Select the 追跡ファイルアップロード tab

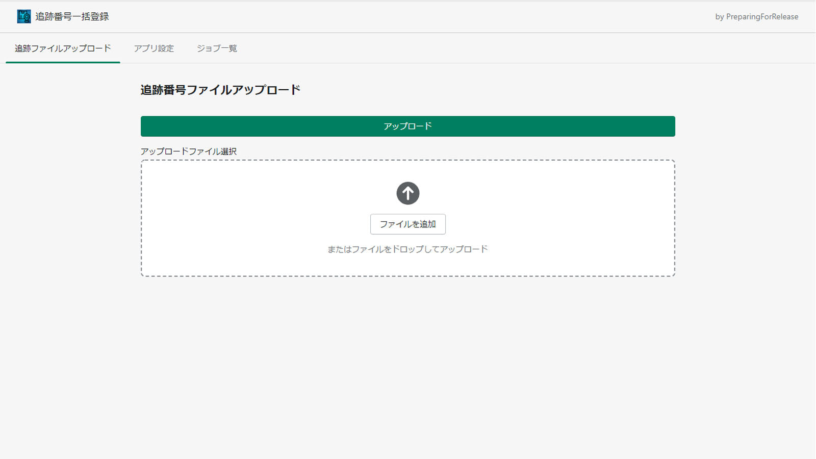[62, 48]
